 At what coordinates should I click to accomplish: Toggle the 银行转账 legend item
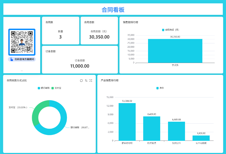click(x=43, y=88)
